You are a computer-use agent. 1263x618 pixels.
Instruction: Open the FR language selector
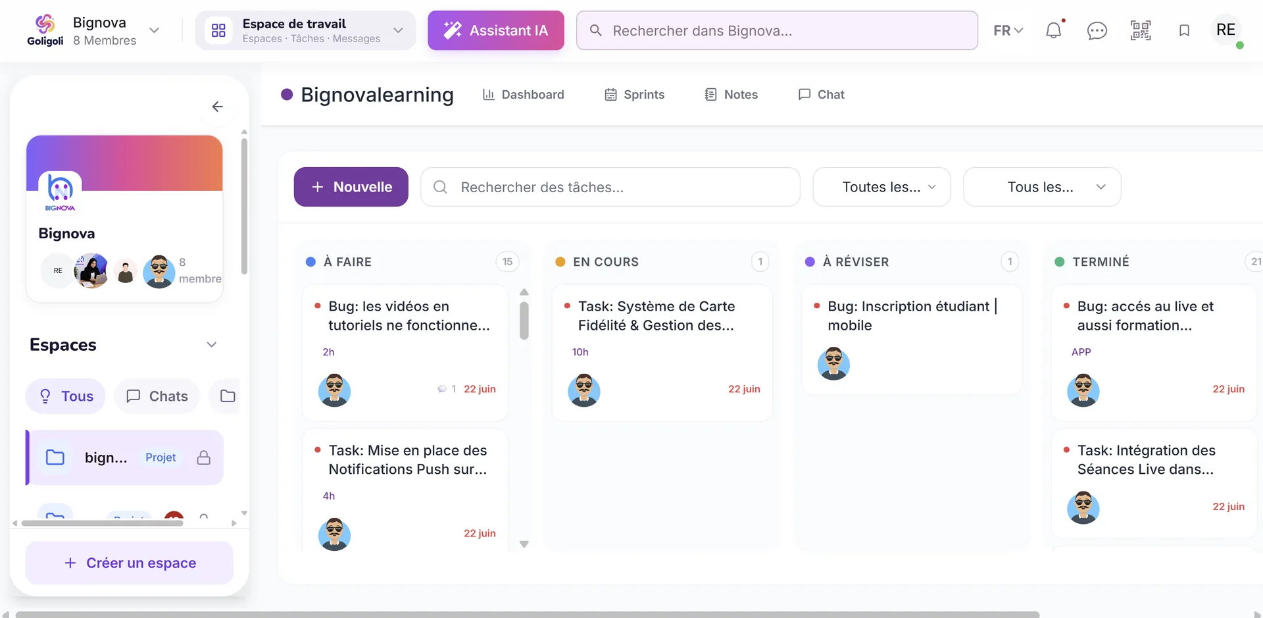pyautogui.click(x=1008, y=30)
